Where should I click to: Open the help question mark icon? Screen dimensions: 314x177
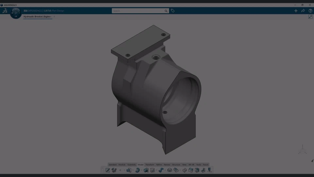point(310,11)
